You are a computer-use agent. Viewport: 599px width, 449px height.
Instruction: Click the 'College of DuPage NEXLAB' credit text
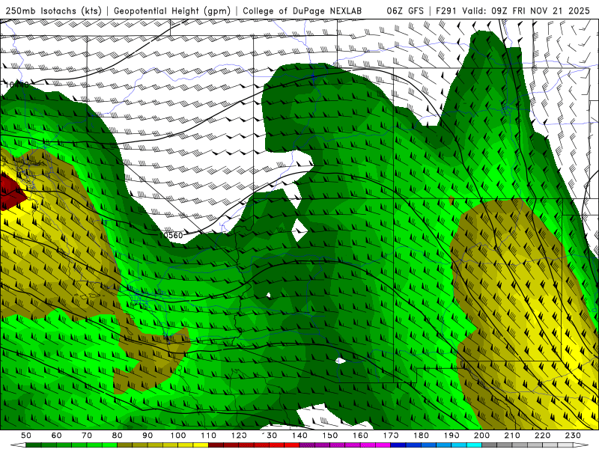point(302,11)
